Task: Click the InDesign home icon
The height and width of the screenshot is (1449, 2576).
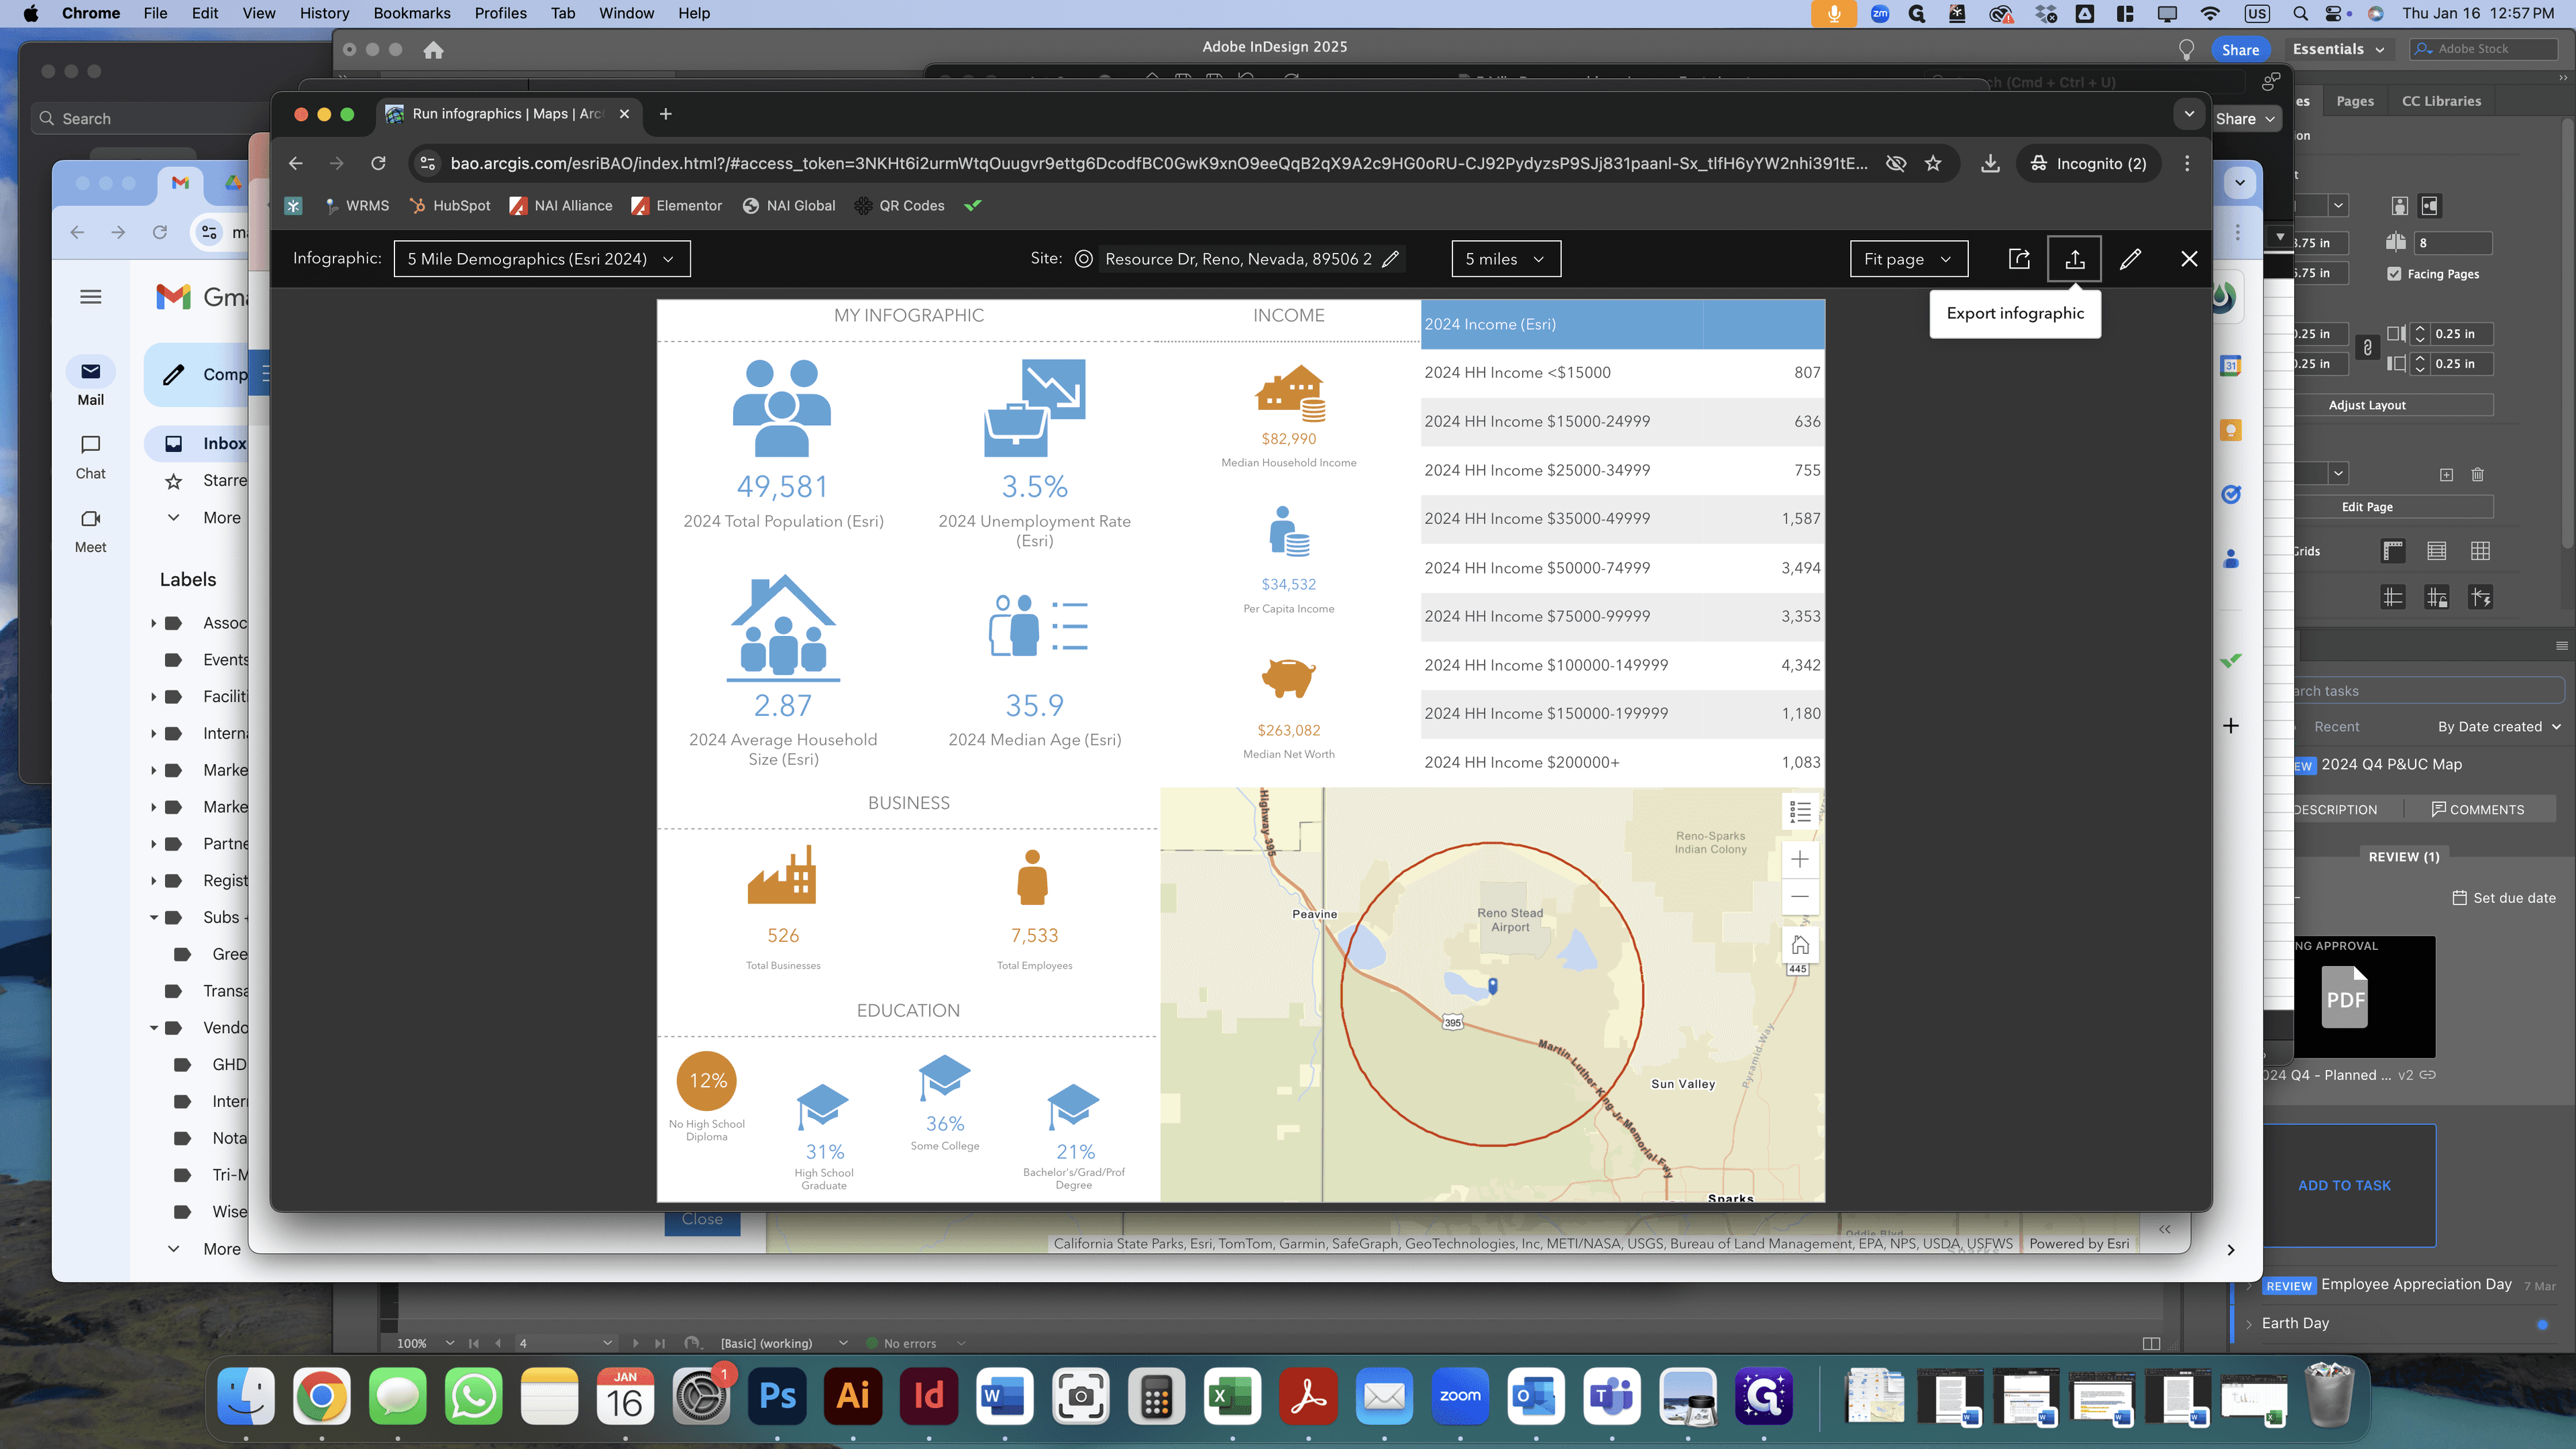Action: pyautogui.click(x=433, y=49)
